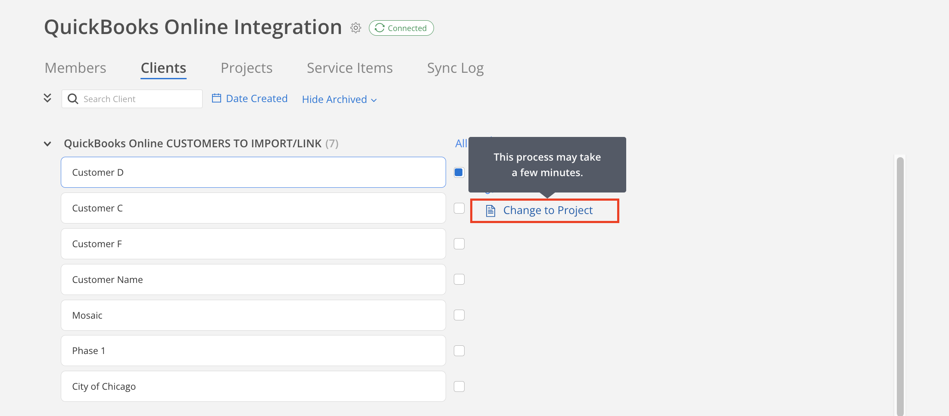Switch to the Members tab

click(x=75, y=68)
